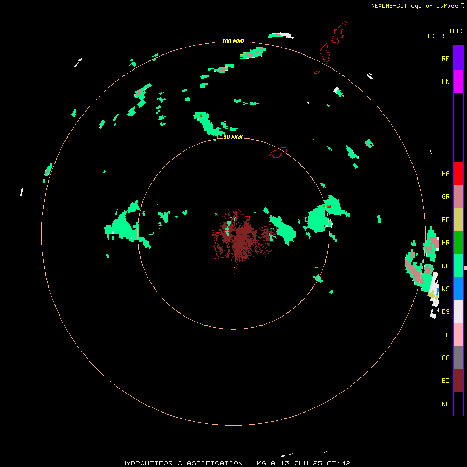
Task: Click the DS white legend swatch
Action: [x=458, y=311]
